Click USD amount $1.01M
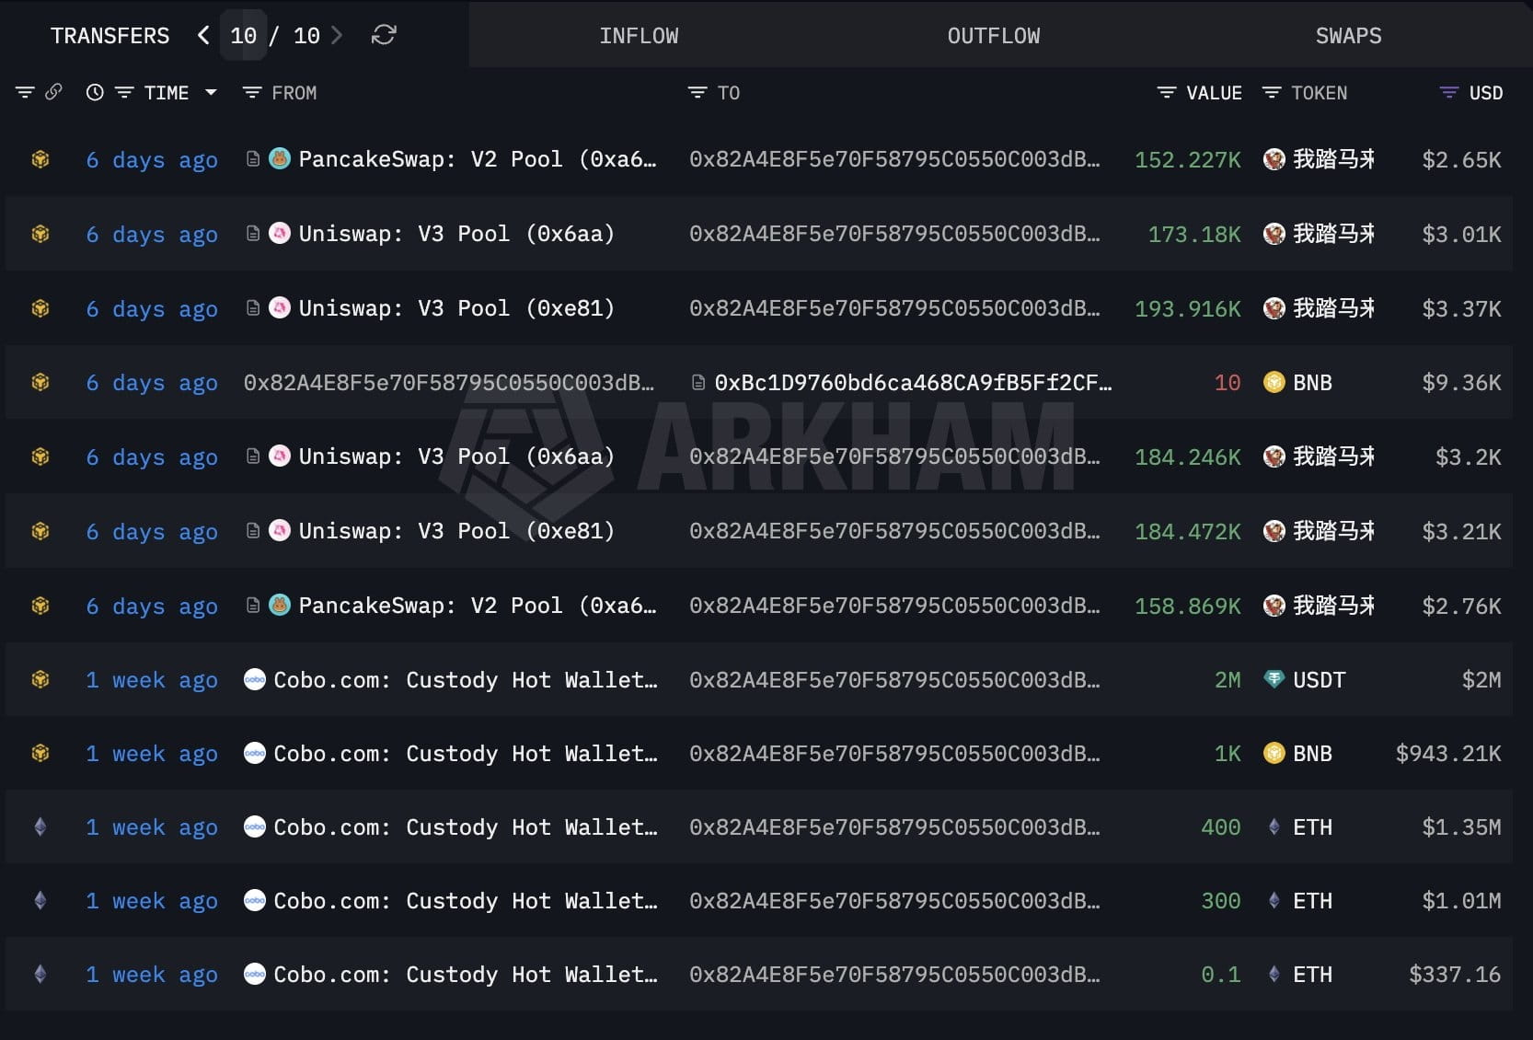This screenshot has height=1040, width=1533. click(x=1461, y=901)
